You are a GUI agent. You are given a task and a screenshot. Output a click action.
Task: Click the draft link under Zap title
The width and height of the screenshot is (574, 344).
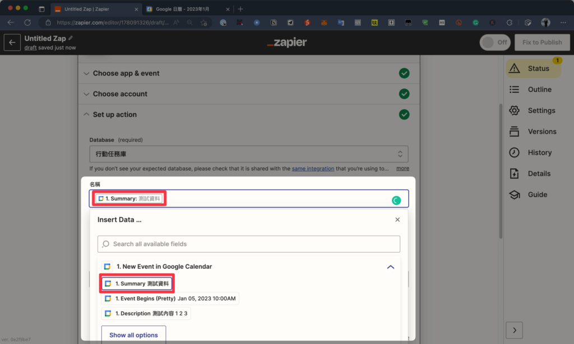point(30,48)
